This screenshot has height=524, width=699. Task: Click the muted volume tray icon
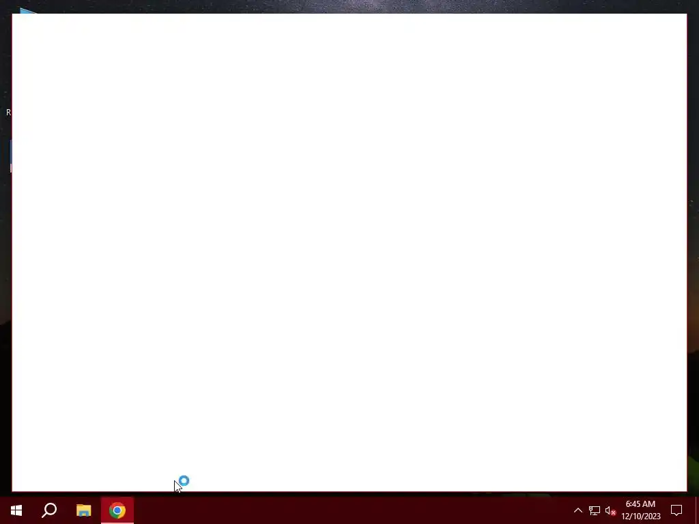[x=610, y=510]
